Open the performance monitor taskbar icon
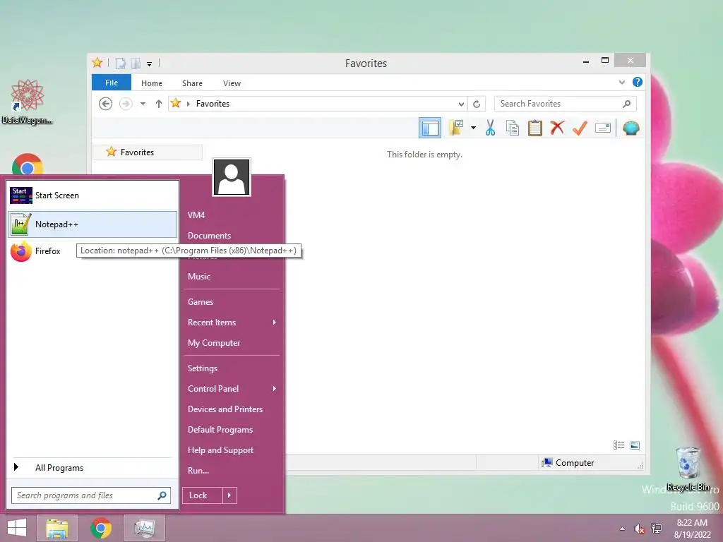Viewport: 723px width, 542px height. (144, 528)
